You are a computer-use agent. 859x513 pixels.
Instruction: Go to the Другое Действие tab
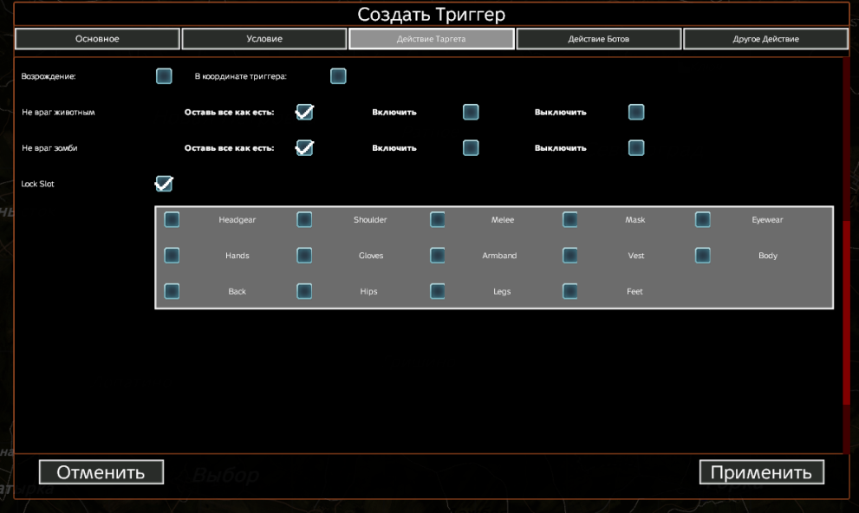(765, 39)
